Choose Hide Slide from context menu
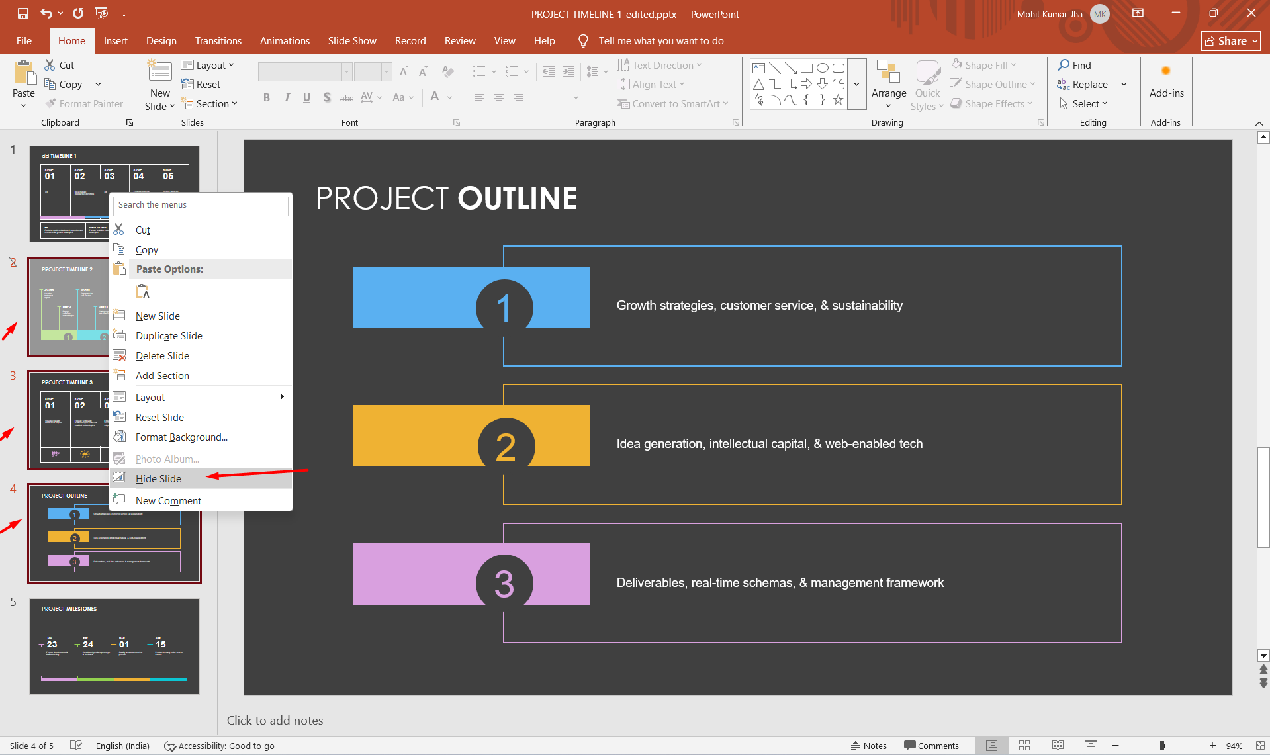 click(x=201, y=478)
